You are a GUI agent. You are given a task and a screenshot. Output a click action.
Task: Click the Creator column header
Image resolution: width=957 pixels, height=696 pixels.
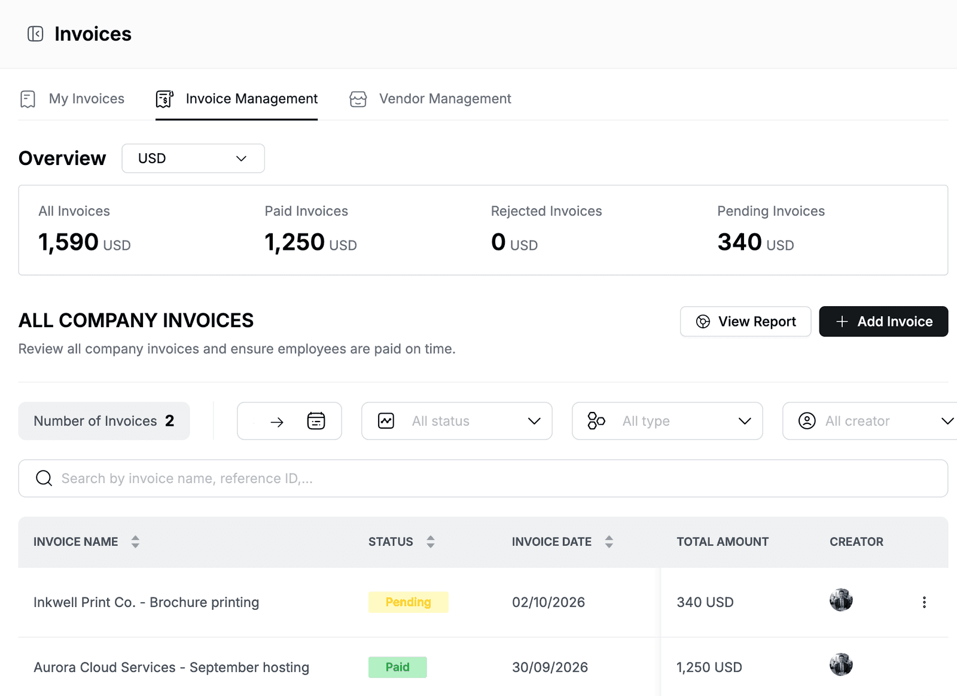[x=857, y=542]
